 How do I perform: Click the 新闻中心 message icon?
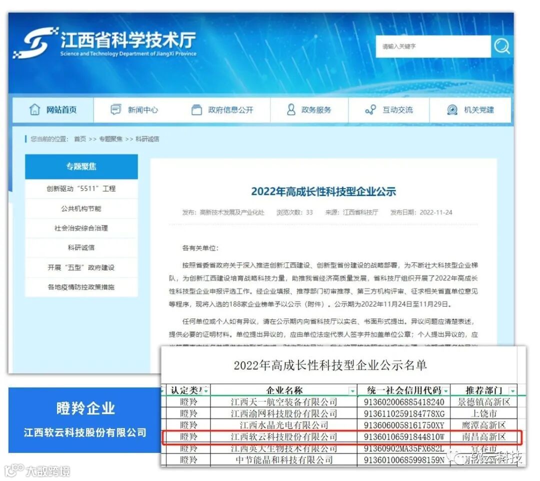(x=115, y=109)
